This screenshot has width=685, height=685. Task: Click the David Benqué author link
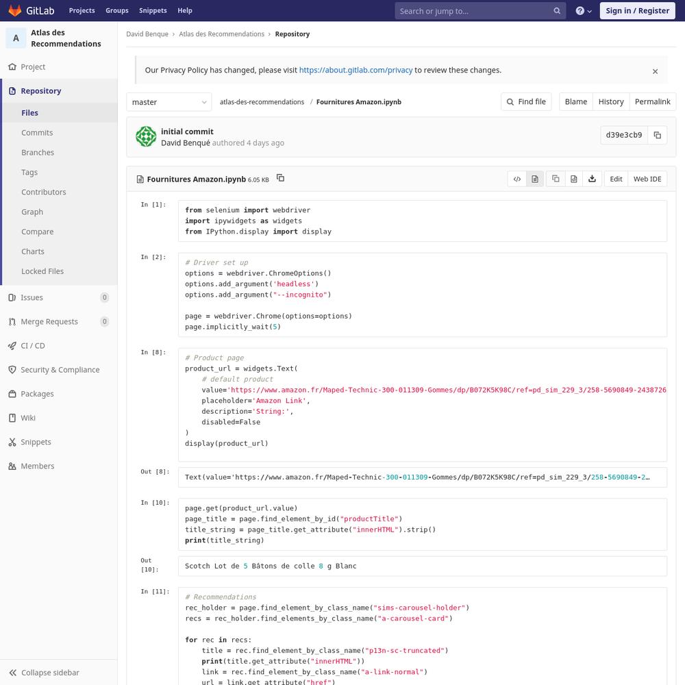[x=185, y=143]
